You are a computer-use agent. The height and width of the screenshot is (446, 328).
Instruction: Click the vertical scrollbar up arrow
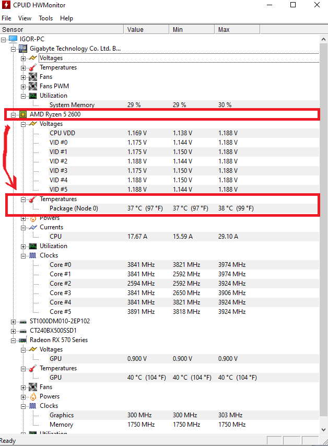click(x=323, y=39)
